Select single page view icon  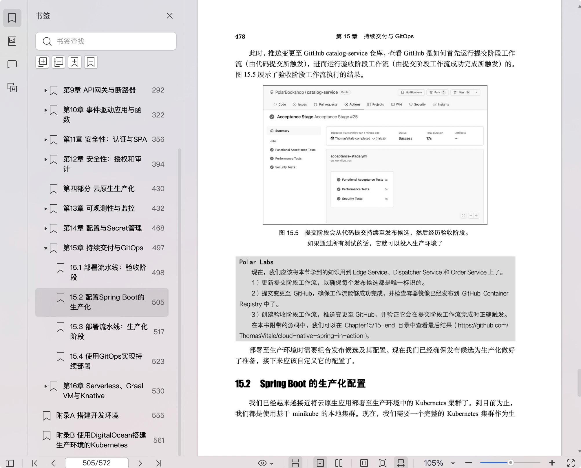click(x=320, y=463)
